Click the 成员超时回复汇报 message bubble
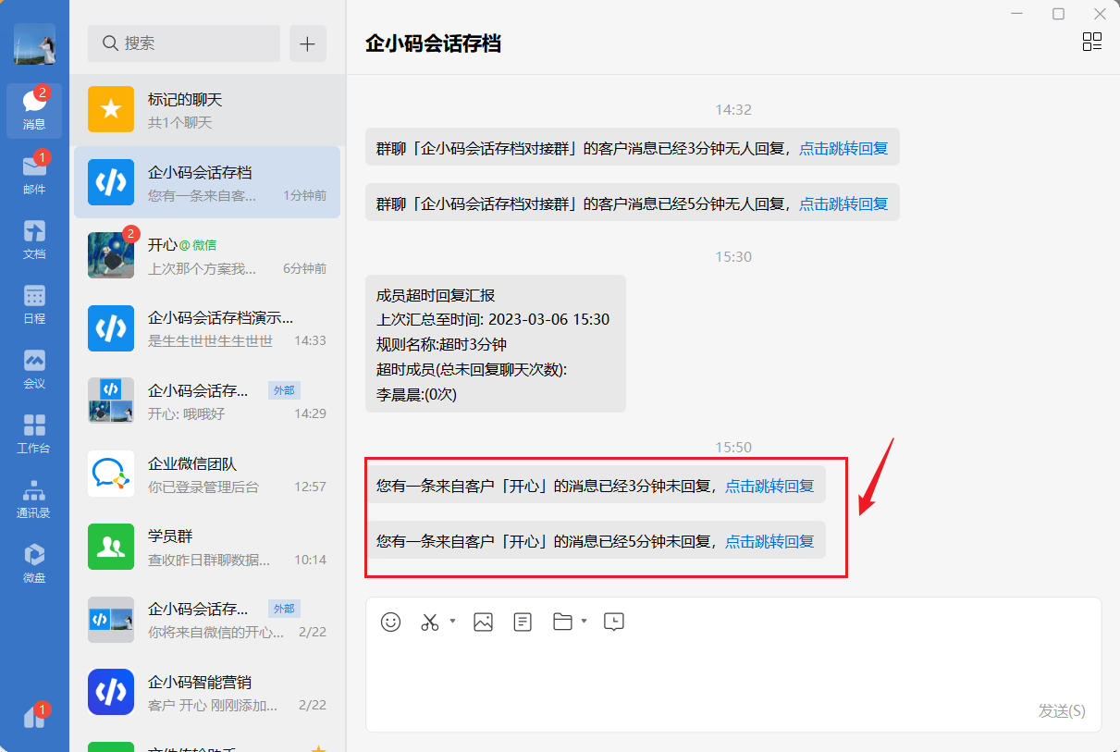1120x752 pixels. click(496, 344)
